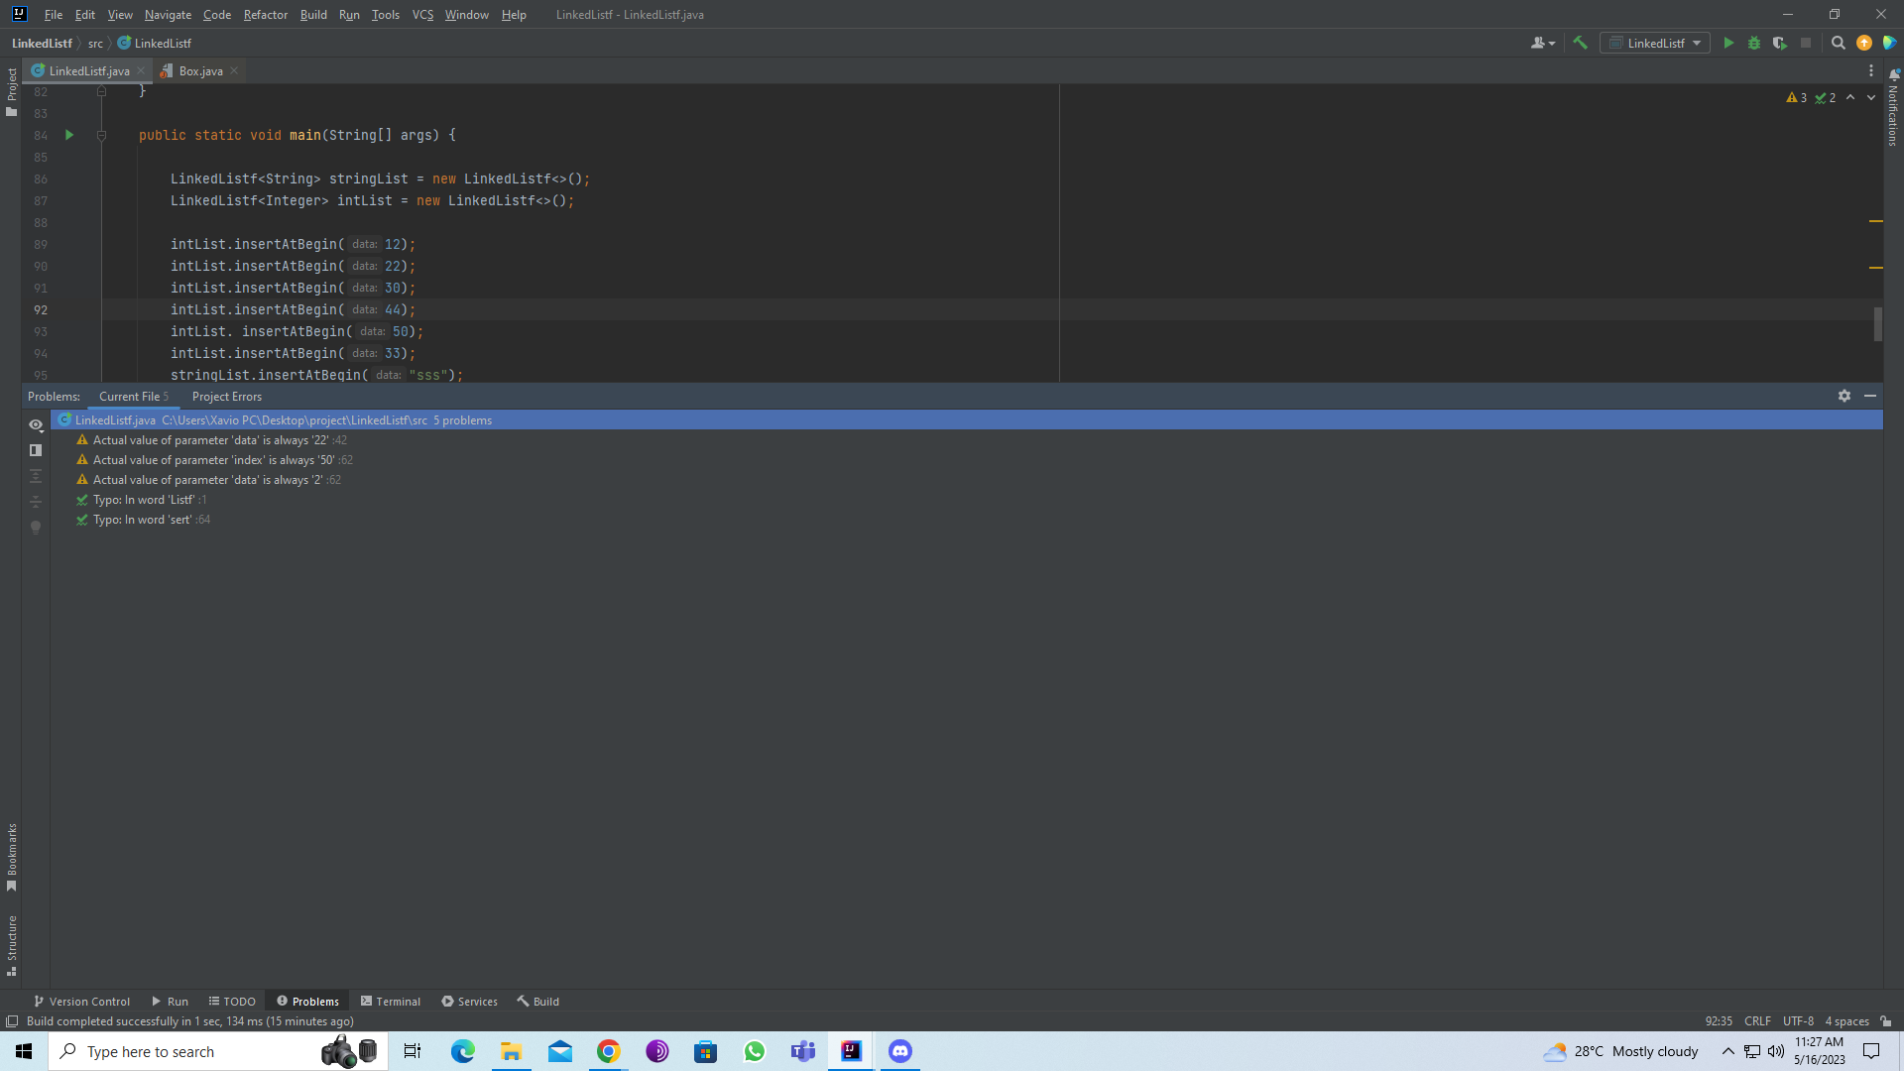Screen dimensions: 1904x1071
Task: Collapse main method via gutter fold marker
Action: [x=101, y=135]
